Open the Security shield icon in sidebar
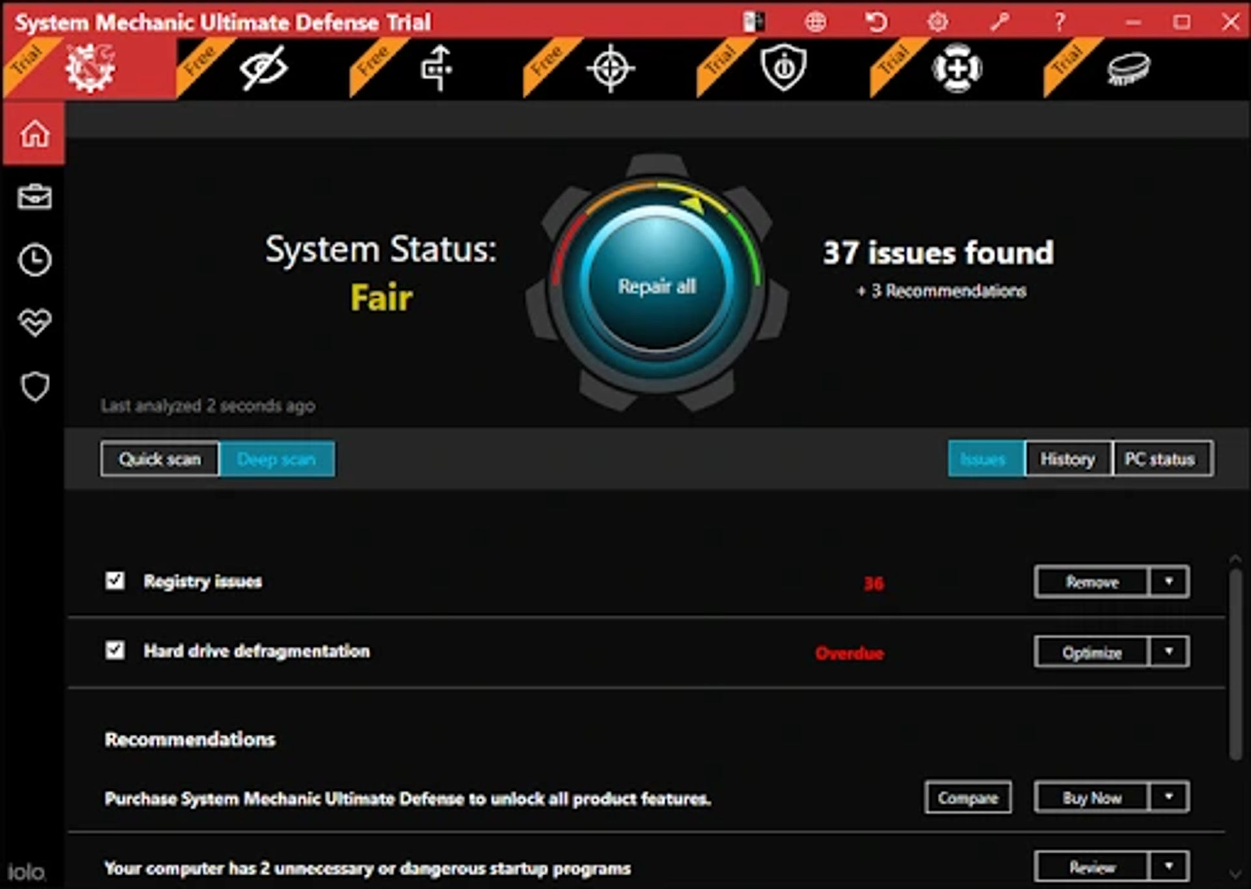Viewport: 1251px width, 889px height. point(34,386)
